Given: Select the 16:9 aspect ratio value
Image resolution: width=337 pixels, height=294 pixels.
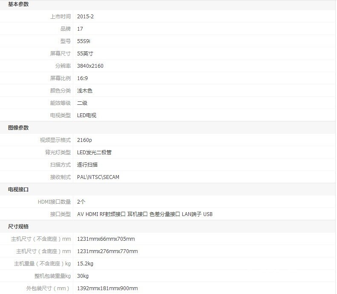Looking at the screenshot, I should click(x=83, y=78).
